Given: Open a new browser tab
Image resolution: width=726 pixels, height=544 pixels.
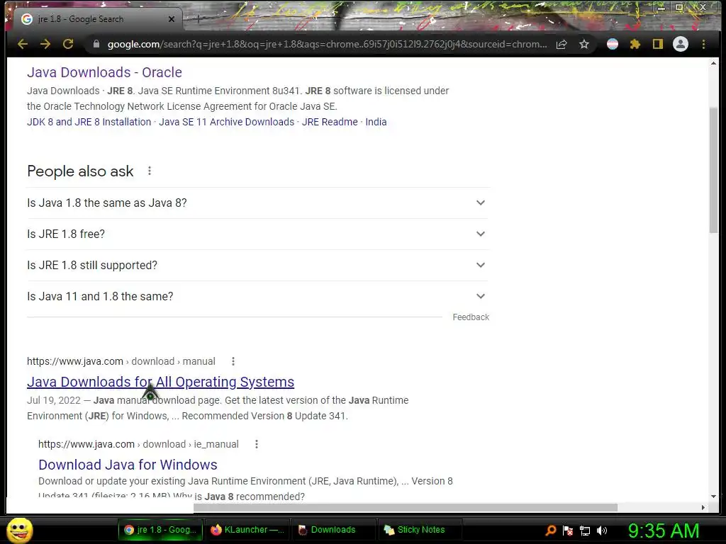Looking at the screenshot, I should pyautogui.click(x=198, y=19).
